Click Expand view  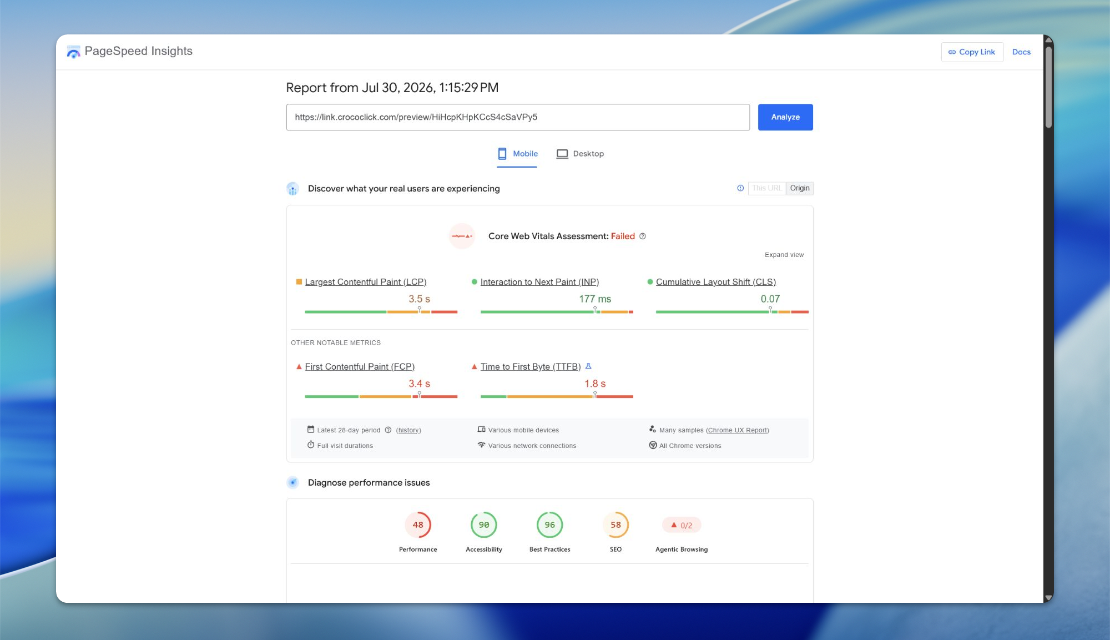tap(784, 255)
